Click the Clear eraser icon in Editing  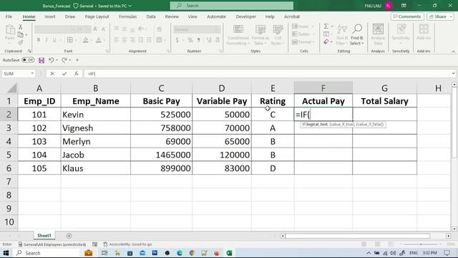(326, 42)
